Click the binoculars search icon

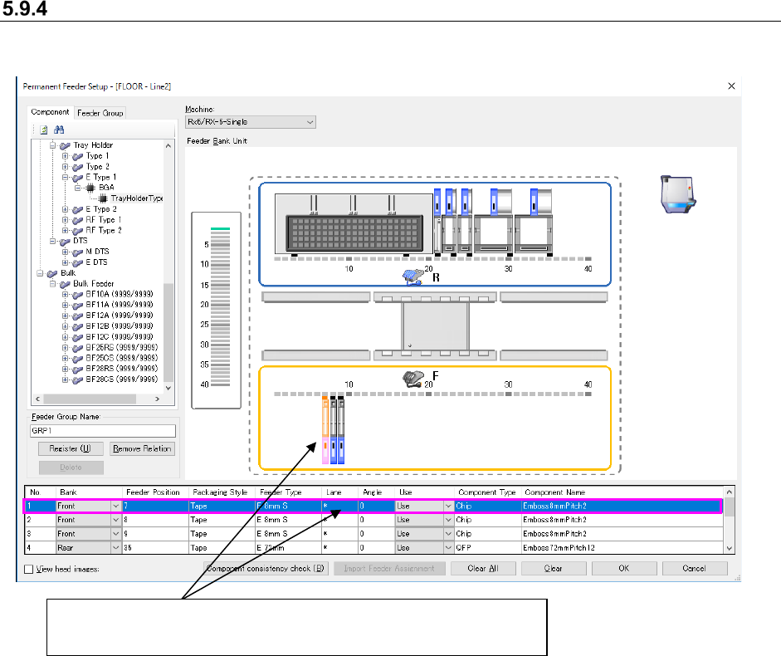coord(59,130)
